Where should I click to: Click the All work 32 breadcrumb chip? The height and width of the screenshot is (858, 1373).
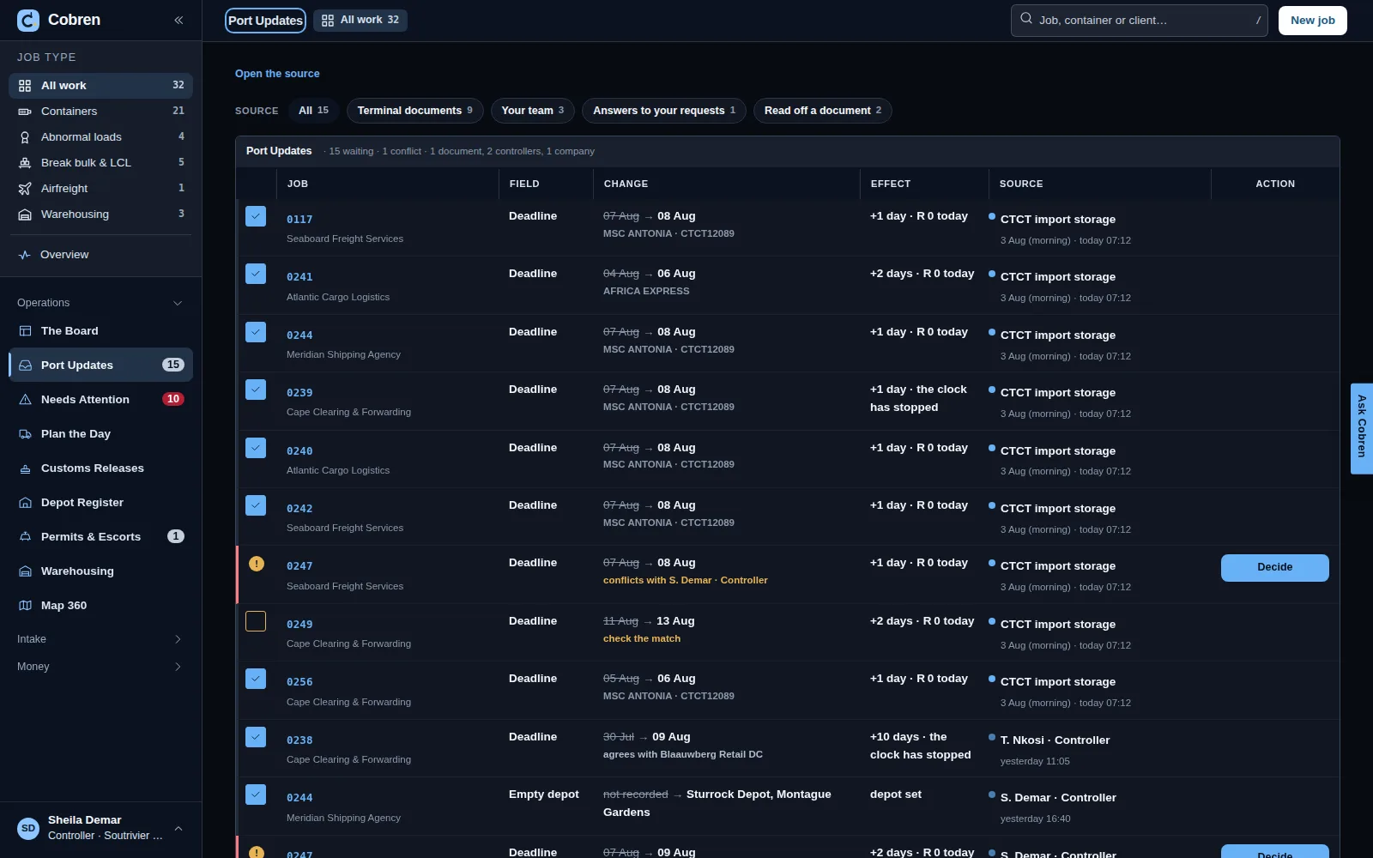[360, 21]
